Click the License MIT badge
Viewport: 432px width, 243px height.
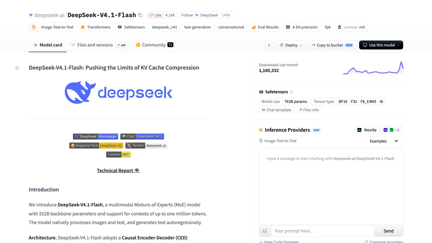click(x=119, y=154)
